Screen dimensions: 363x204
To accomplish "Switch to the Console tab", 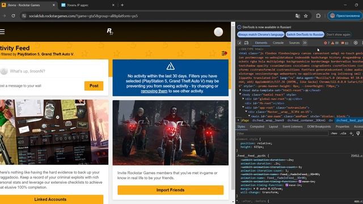I will [x=278, y=43].
